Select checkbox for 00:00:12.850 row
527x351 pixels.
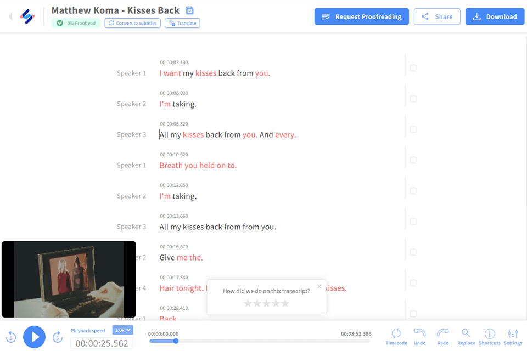pyautogui.click(x=413, y=191)
